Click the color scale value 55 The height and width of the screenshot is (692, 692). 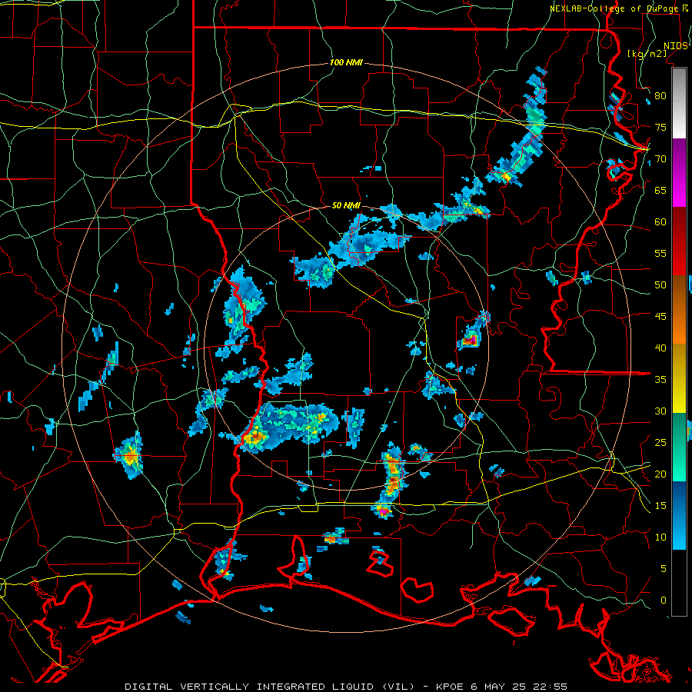[x=660, y=254]
